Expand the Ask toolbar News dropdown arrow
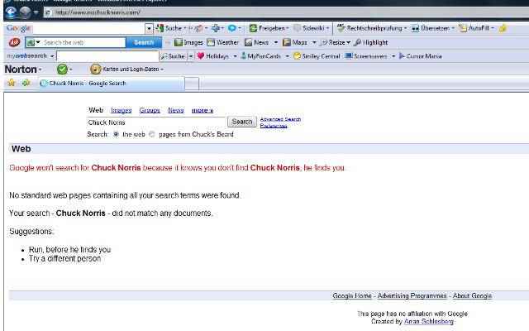The image size is (529, 331). [275, 42]
